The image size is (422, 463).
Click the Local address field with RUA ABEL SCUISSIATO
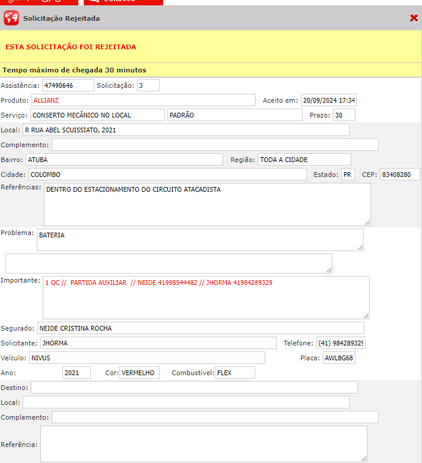(x=185, y=130)
